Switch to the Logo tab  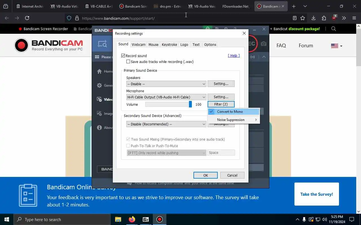pos(184,44)
